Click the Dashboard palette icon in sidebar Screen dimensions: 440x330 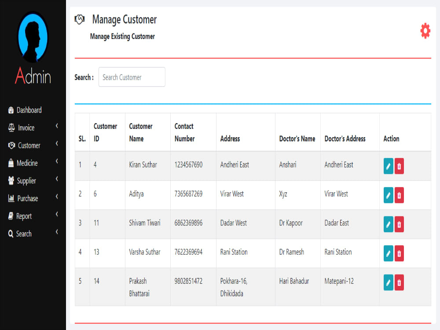[x=11, y=110]
